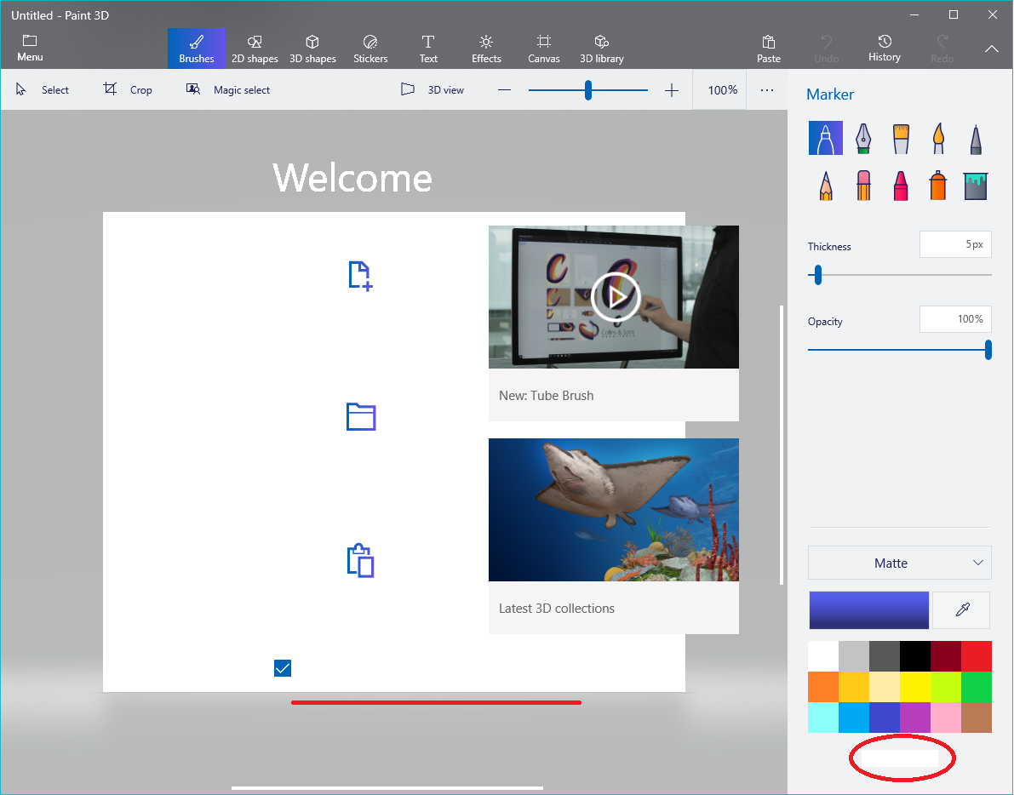Expand the Matte material dropdown
The width and height of the screenshot is (1014, 795).
899,563
